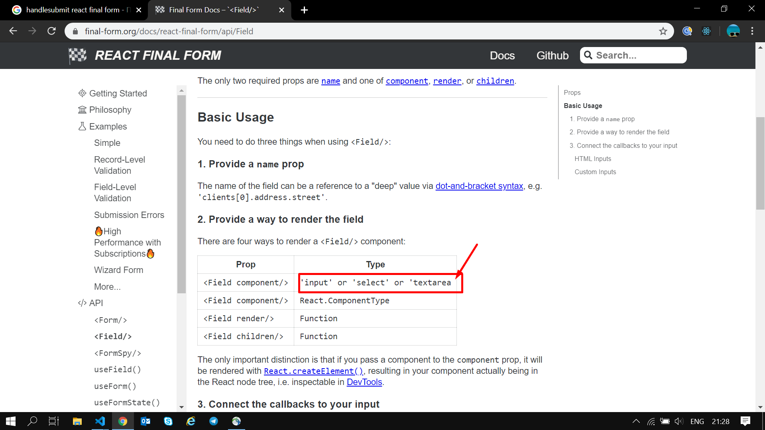
Task: Open the dot-and-bracket syntax link
Action: [x=479, y=186]
